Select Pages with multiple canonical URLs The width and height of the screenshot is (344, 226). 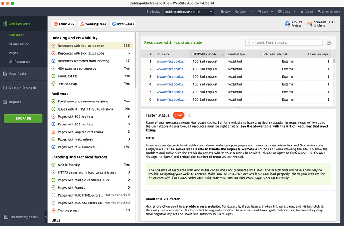(90, 180)
